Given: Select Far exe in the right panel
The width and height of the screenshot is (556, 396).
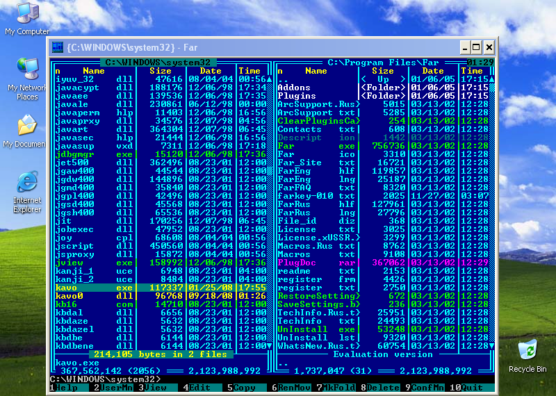Looking at the screenshot, I should click(x=383, y=146).
